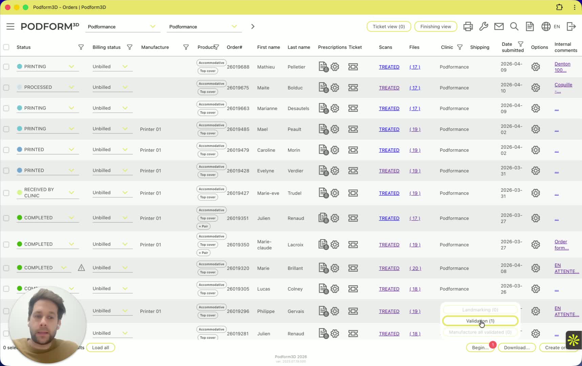Screen dimensions: 582x366
Task: Log out using the exit icon
Action: tap(571, 26)
